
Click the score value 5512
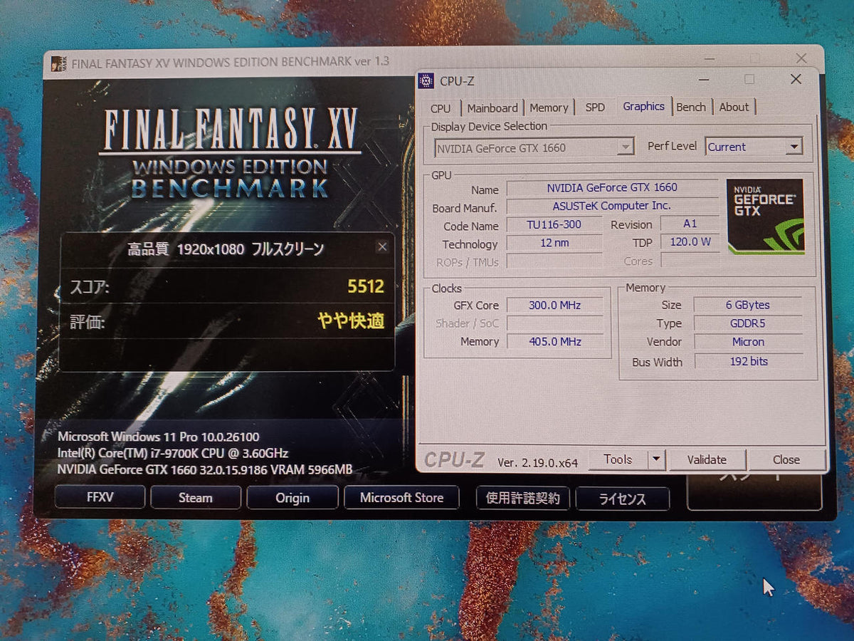[366, 286]
